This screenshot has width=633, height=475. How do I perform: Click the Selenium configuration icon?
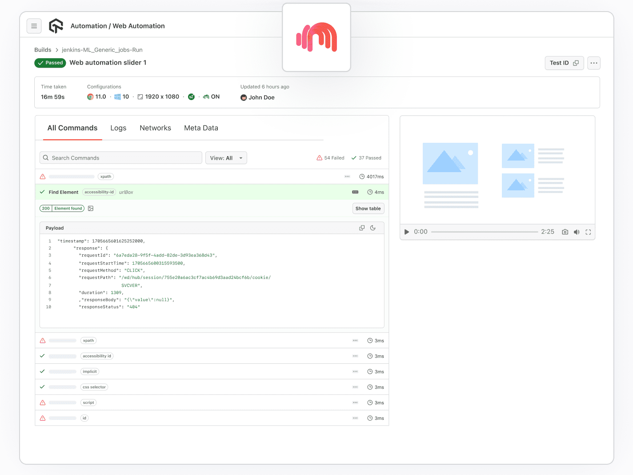[191, 97]
